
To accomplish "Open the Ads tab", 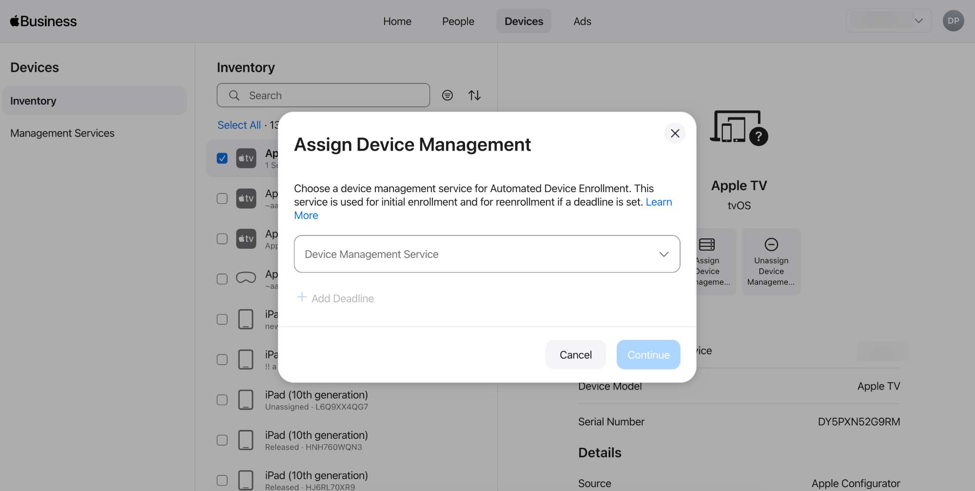I will [x=582, y=21].
